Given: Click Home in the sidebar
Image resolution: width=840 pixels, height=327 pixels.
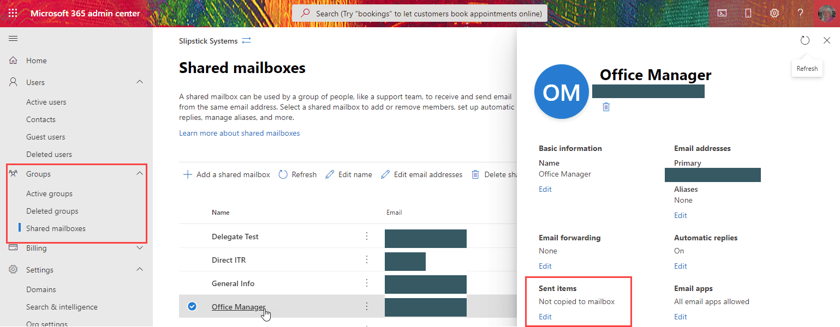Looking at the screenshot, I should [37, 60].
